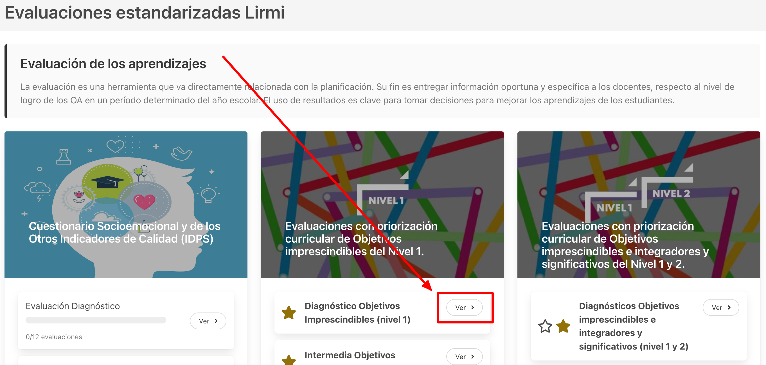Click the outlined empty star in nivel 1 y 2 card

click(545, 326)
